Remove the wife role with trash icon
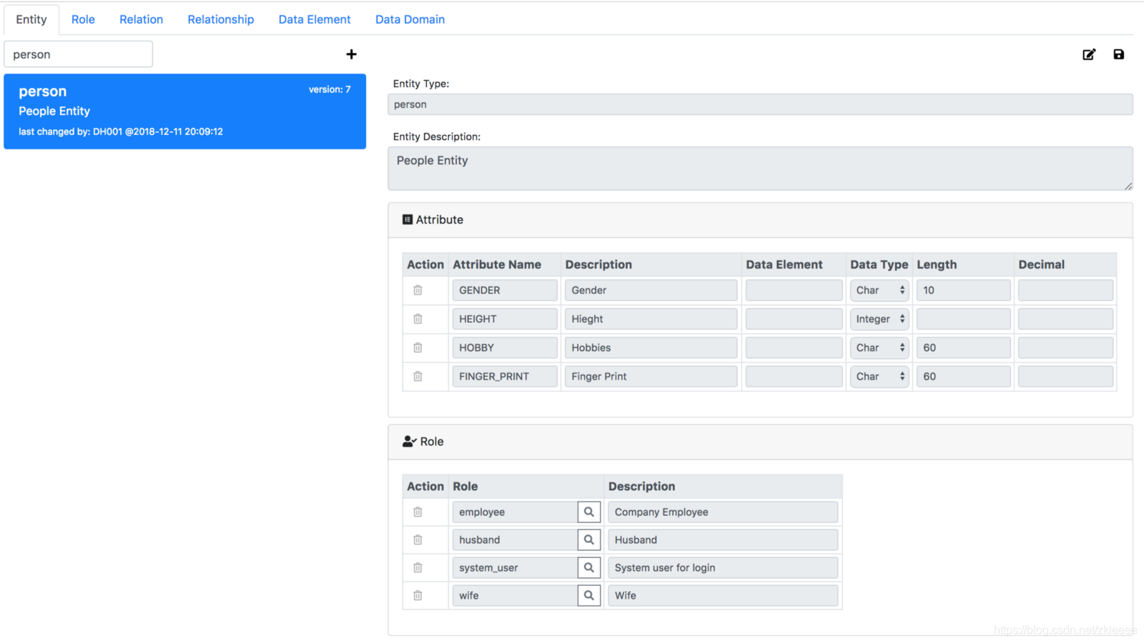The width and height of the screenshot is (1144, 643). click(x=418, y=595)
